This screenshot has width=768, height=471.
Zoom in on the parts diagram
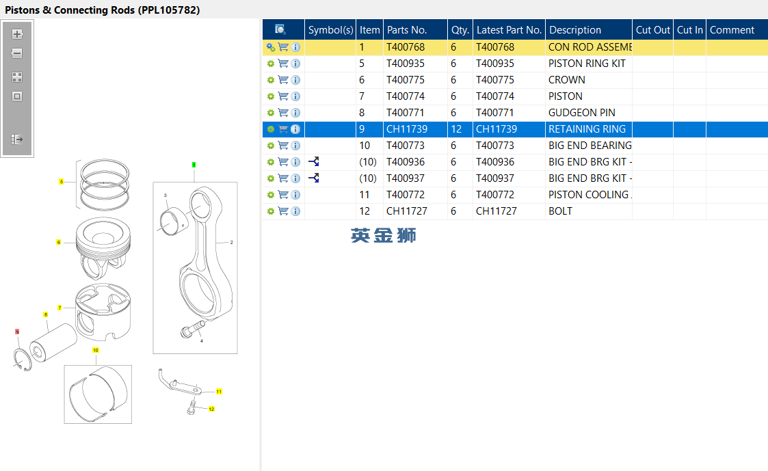(17, 34)
